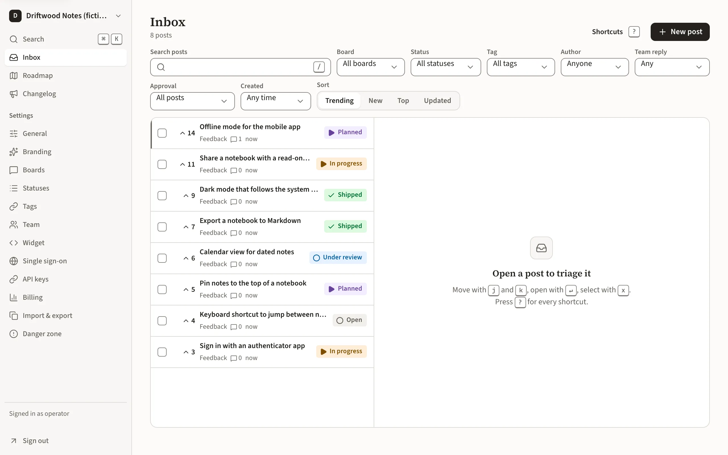Open the Created Any time dropdown
728x455 pixels.
276,101
